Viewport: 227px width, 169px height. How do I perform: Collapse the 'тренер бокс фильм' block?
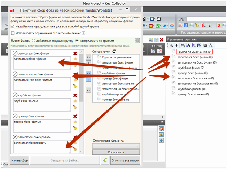pos(15,116)
